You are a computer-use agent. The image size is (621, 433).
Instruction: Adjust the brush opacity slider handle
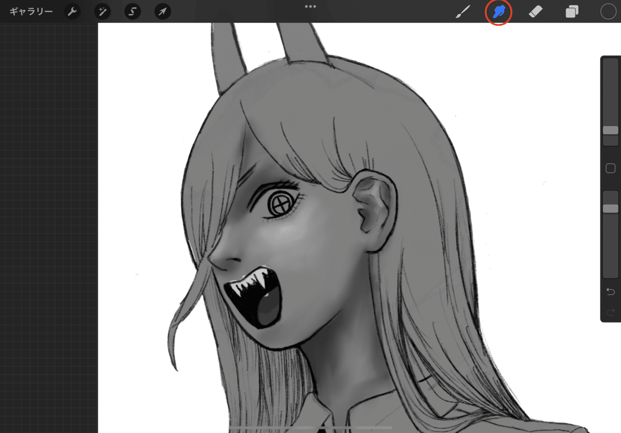611,208
